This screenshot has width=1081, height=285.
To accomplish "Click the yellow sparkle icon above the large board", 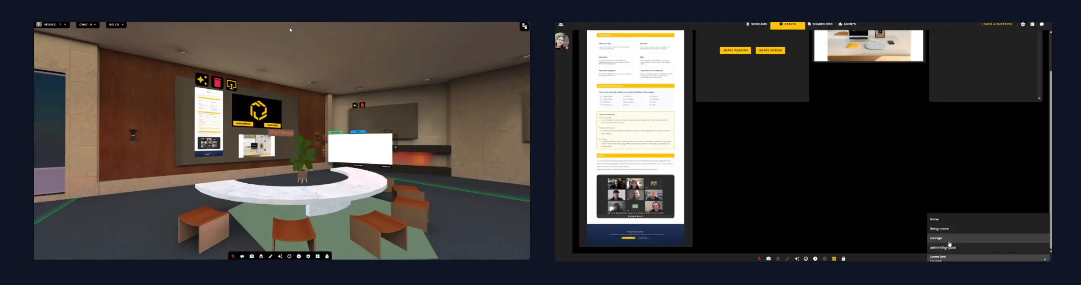I will click(x=202, y=80).
